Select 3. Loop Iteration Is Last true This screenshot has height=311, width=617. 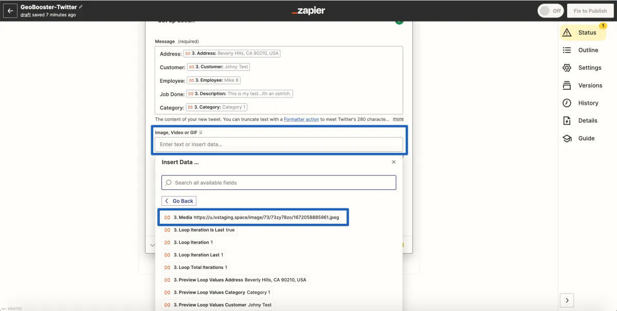tap(199, 230)
